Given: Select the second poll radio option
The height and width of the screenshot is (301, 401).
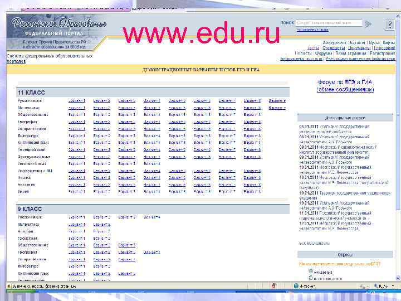Looking at the screenshot, I should (311, 278).
